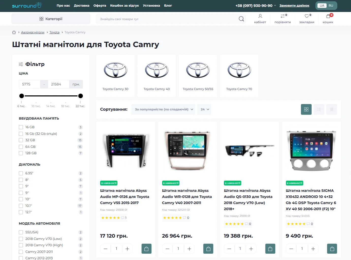The width and height of the screenshot is (351, 260).
Task: Tick the 64 GB memory checkbox
Action: 21,147
